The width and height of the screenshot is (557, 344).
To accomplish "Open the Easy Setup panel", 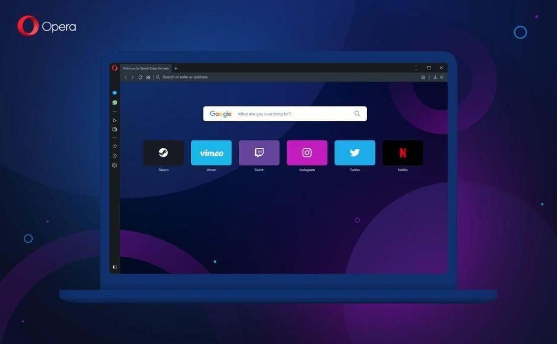I will pyautogui.click(x=442, y=77).
